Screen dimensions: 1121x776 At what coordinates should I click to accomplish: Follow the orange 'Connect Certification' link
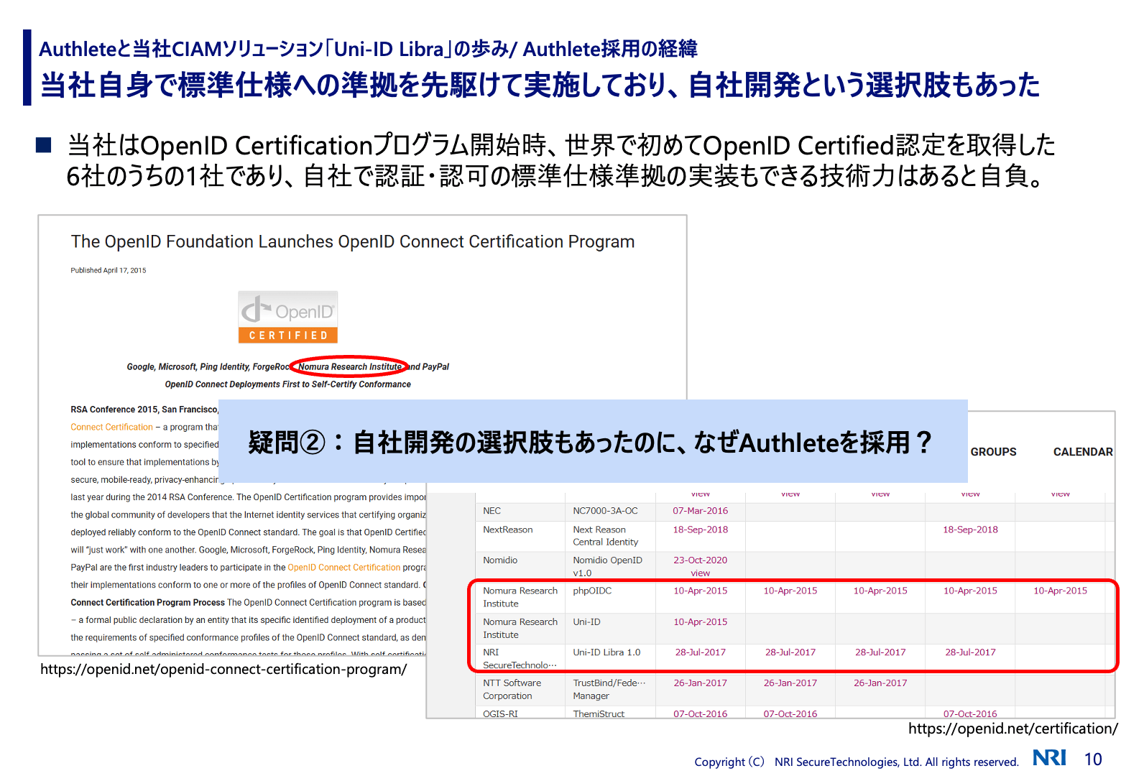pos(111,427)
